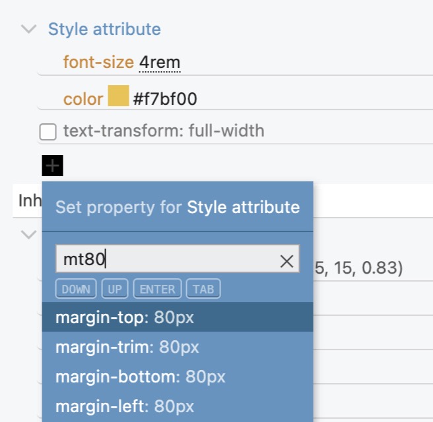Collapse the Style attribute section chevron
Viewport: 433px width, 422px height.
click(29, 29)
